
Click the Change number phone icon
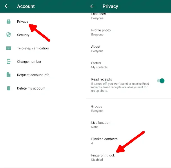pos(8,61)
